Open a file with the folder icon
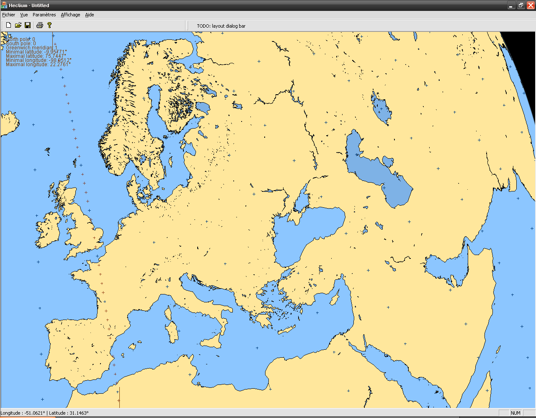536x418 pixels. (x=18, y=26)
